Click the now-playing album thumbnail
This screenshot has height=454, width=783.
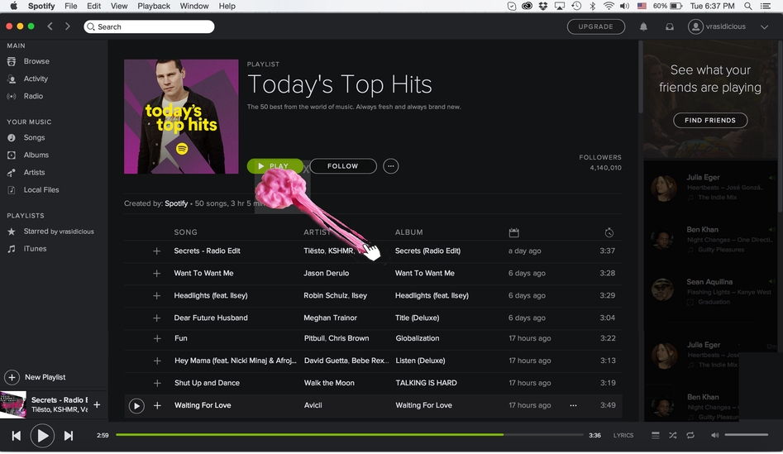click(x=13, y=405)
